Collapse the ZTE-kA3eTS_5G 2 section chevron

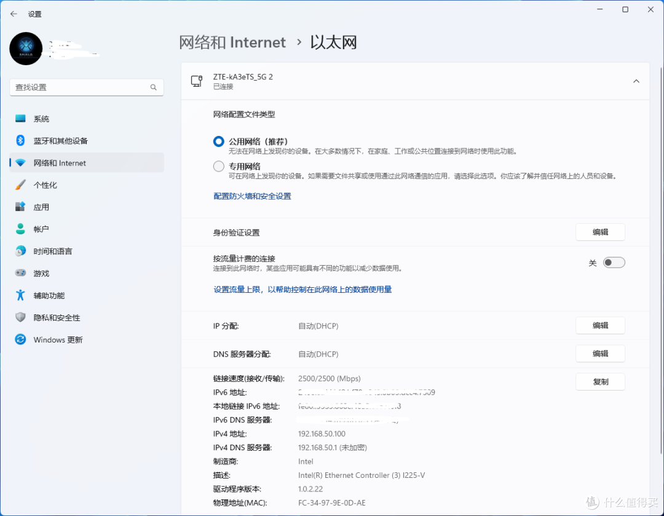636,81
